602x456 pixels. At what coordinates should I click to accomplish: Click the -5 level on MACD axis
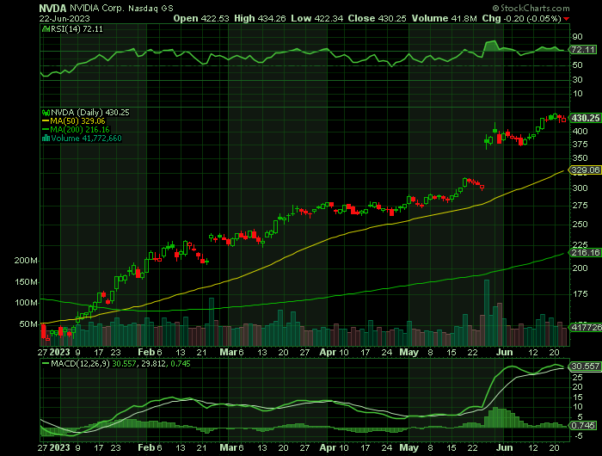pos(577,436)
